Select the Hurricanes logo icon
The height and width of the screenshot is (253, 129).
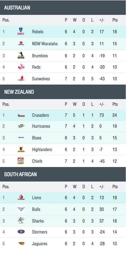(x=21, y=126)
